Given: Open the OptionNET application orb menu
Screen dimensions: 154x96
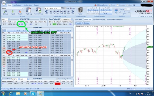Looking at the screenshot, I should coord(4,3).
